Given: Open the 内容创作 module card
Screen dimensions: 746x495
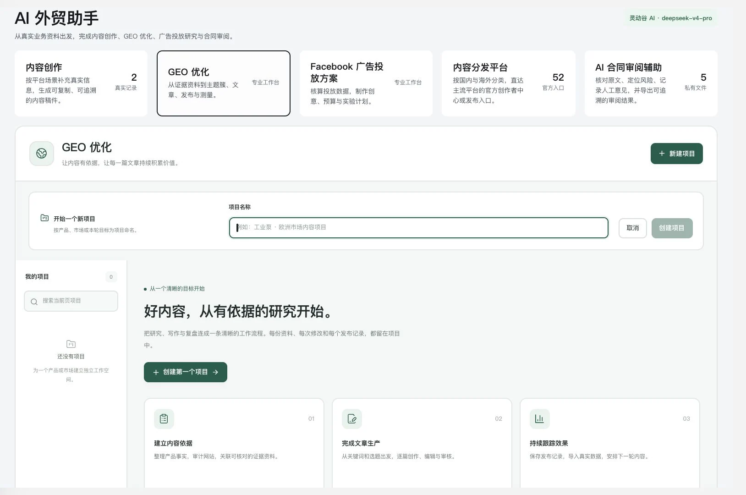Looking at the screenshot, I should 81,83.
